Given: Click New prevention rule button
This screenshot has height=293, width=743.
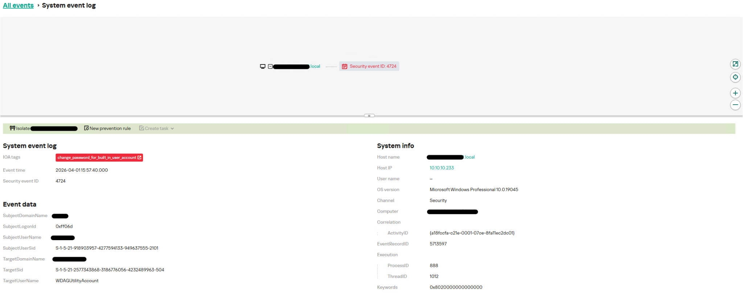Looking at the screenshot, I should click(x=107, y=128).
